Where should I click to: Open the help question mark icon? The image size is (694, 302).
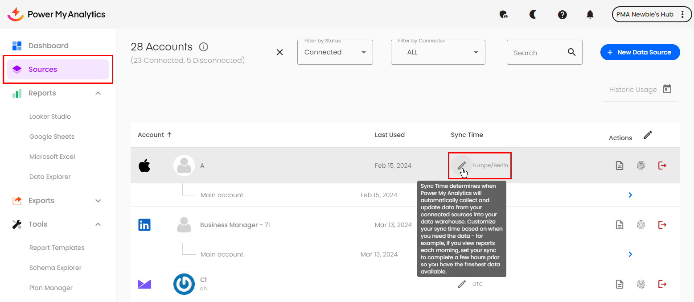(x=562, y=14)
